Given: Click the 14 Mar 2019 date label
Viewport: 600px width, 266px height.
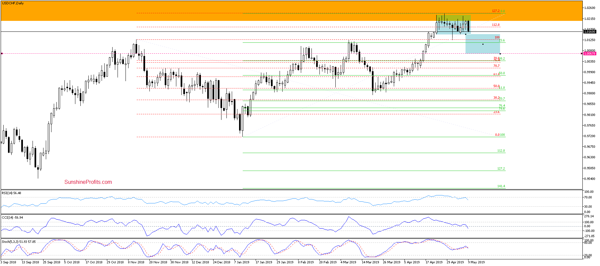Looking at the screenshot, I should (x=370, y=262).
